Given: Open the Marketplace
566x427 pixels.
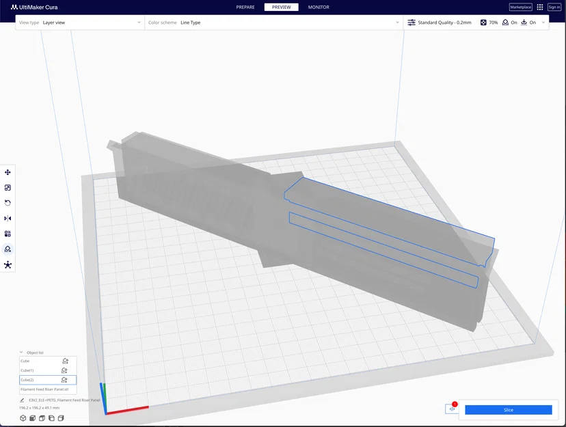Looking at the screenshot, I should point(520,8).
